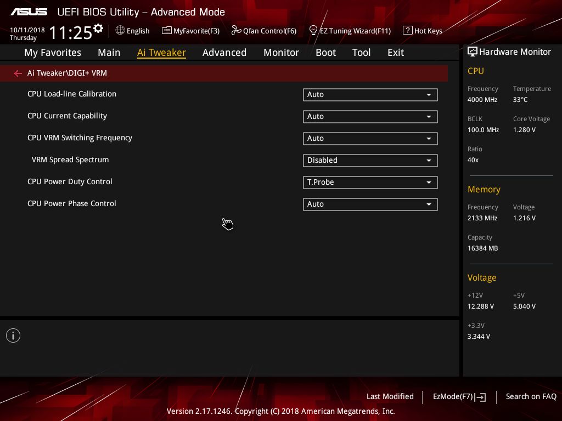Open the Boot tab
The image size is (562, 421).
point(326,53)
